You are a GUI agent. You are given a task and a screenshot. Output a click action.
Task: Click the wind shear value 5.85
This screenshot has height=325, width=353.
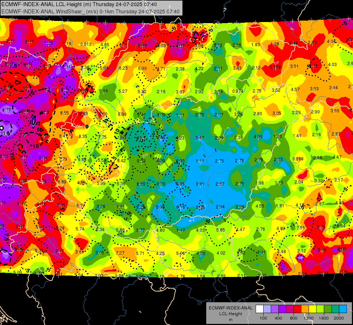[220, 230]
